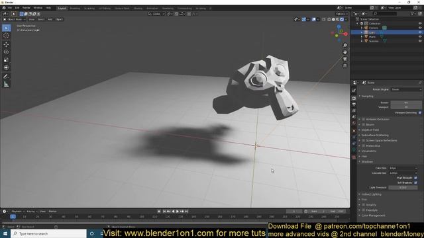
Task: Select the Rotate tool
Action: click(x=6, y=52)
